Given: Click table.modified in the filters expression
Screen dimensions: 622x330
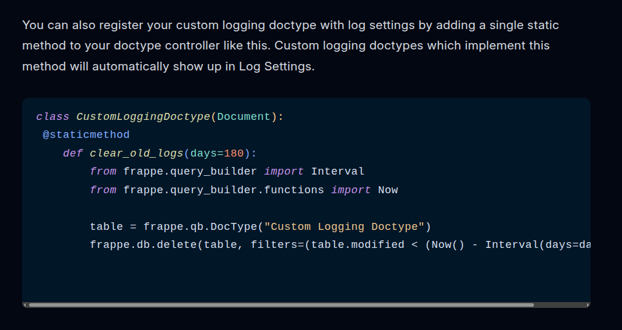Looking at the screenshot, I should [357, 244].
